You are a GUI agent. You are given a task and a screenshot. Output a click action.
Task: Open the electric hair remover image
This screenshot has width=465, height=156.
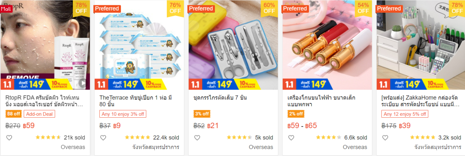point(327,45)
